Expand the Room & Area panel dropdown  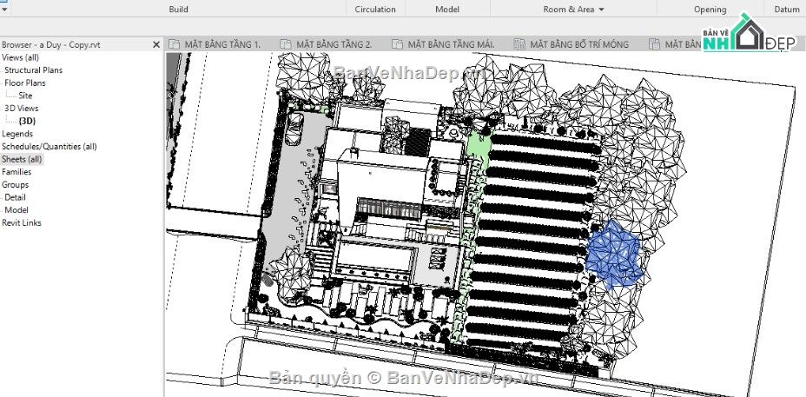click(x=601, y=10)
